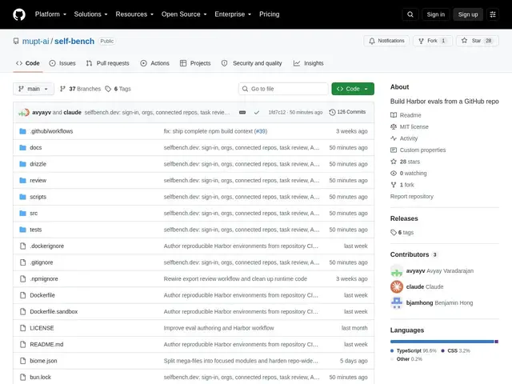The width and height of the screenshot is (512, 384).
Task: Open claude contributor avatar
Action: (x=397, y=286)
